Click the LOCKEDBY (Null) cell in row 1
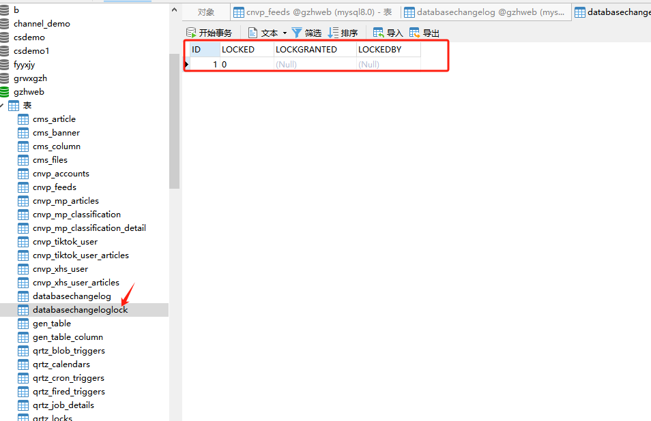 click(388, 65)
